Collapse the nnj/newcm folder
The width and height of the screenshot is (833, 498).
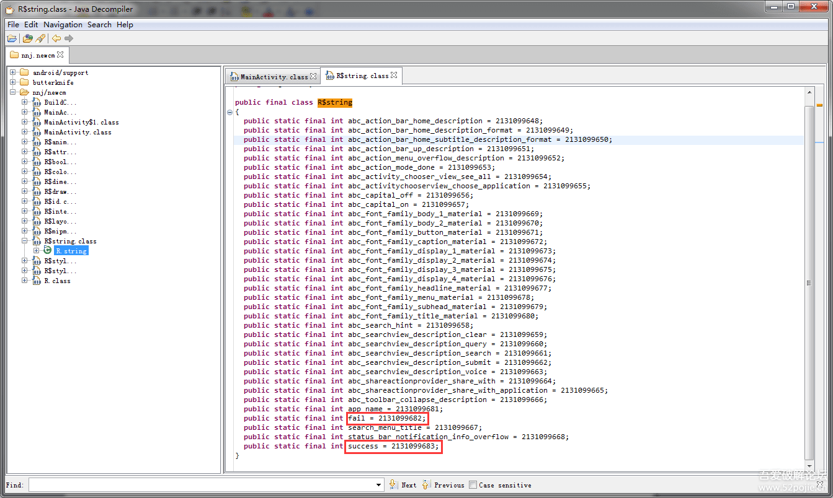(13, 92)
